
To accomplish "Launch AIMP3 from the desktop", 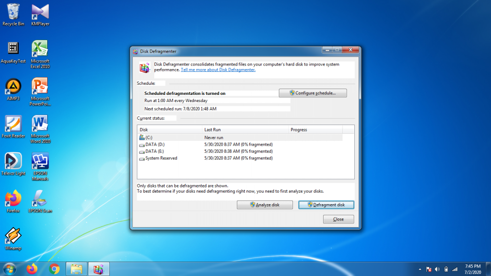I will 13,85.
